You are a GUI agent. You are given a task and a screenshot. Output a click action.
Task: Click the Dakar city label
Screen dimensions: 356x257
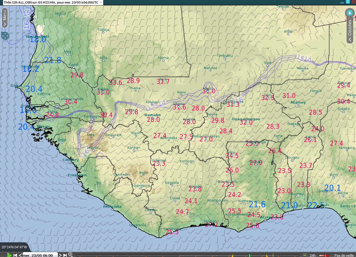(16, 85)
